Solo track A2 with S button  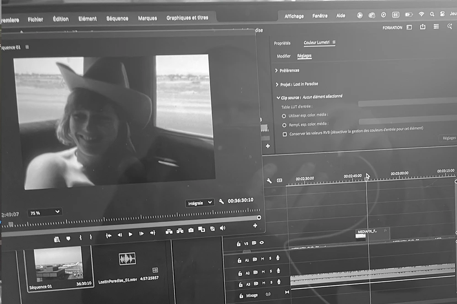271,272
